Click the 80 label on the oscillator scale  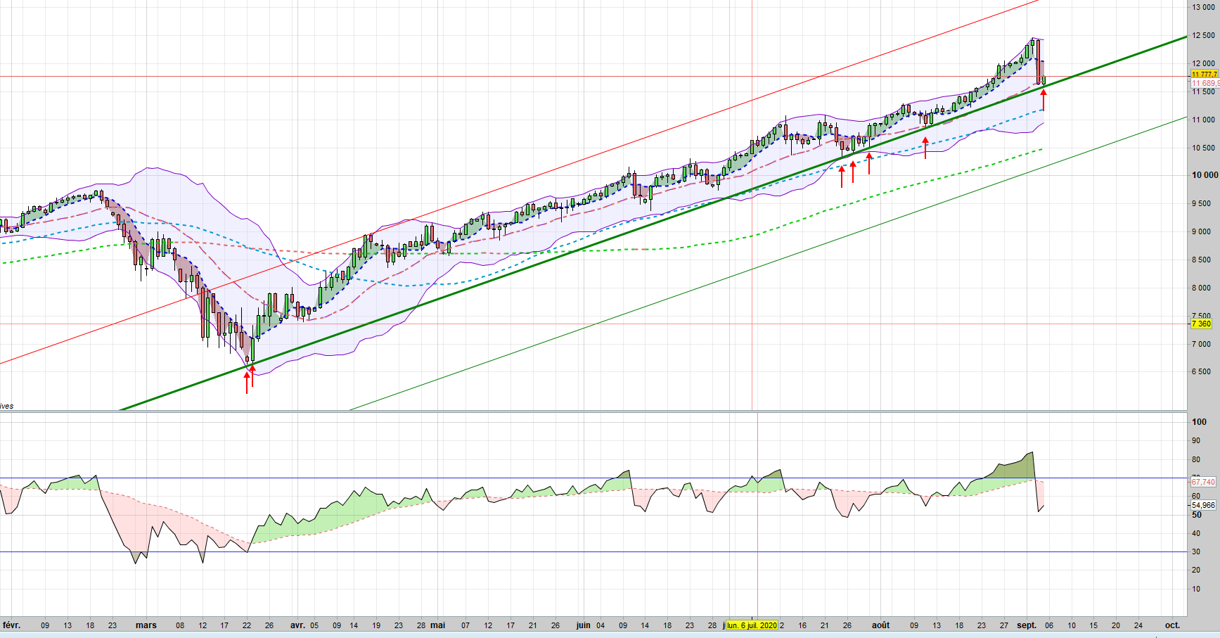click(1196, 459)
